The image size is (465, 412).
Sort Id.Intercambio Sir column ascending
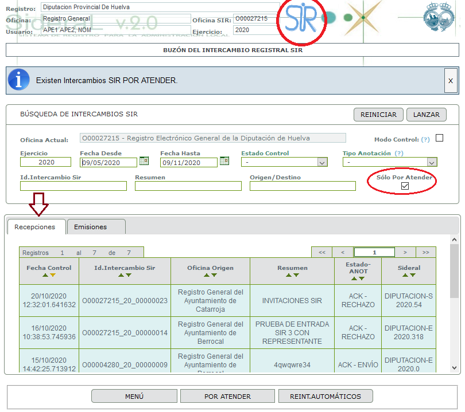[121, 275]
